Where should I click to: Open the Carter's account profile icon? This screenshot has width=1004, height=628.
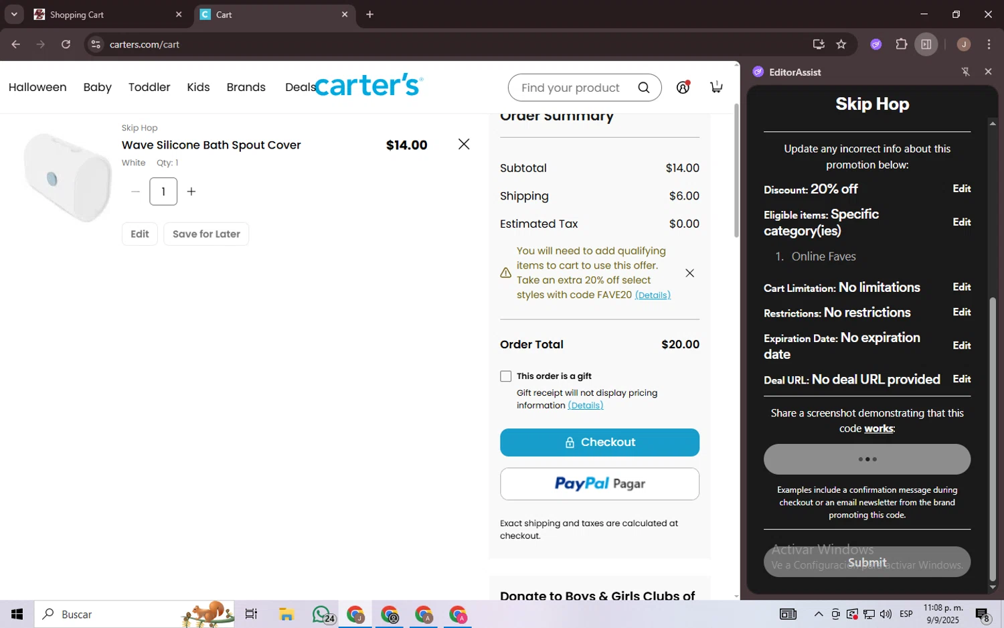click(x=683, y=87)
